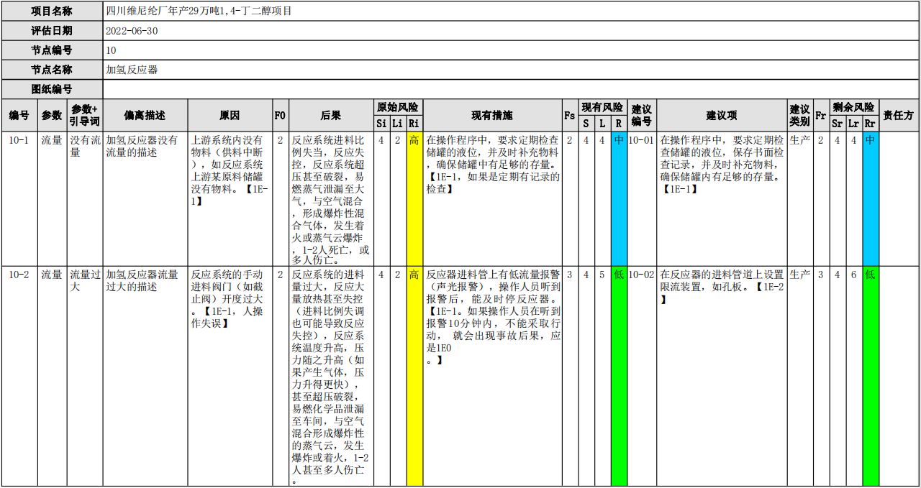Click the consequence cell starting 反应系统进料比例失当

coord(331,198)
